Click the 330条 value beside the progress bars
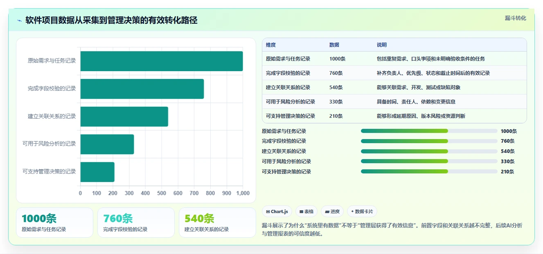The height and width of the screenshot is (254, 543). [508, 162]
